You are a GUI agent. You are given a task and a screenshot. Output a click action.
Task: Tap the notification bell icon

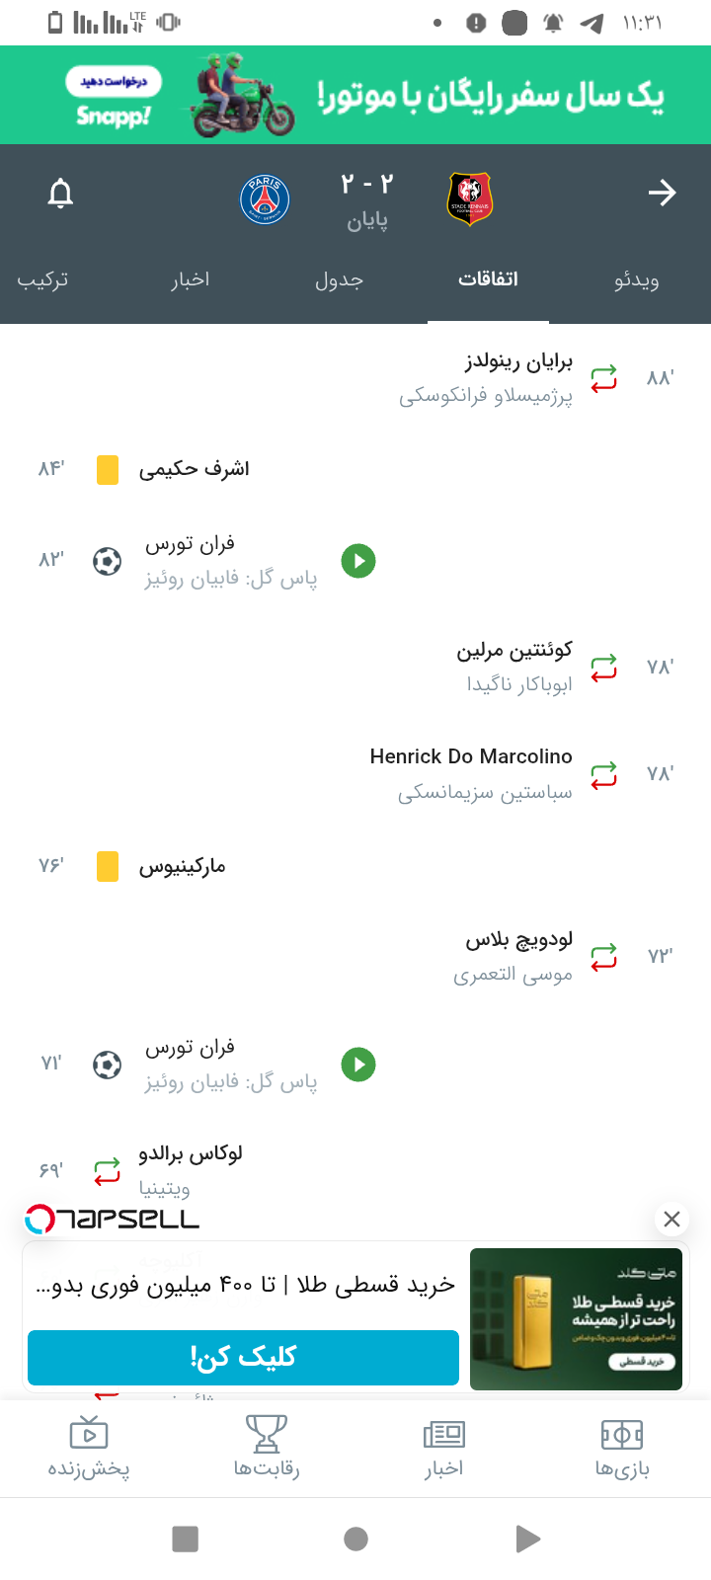click(61, 193)
